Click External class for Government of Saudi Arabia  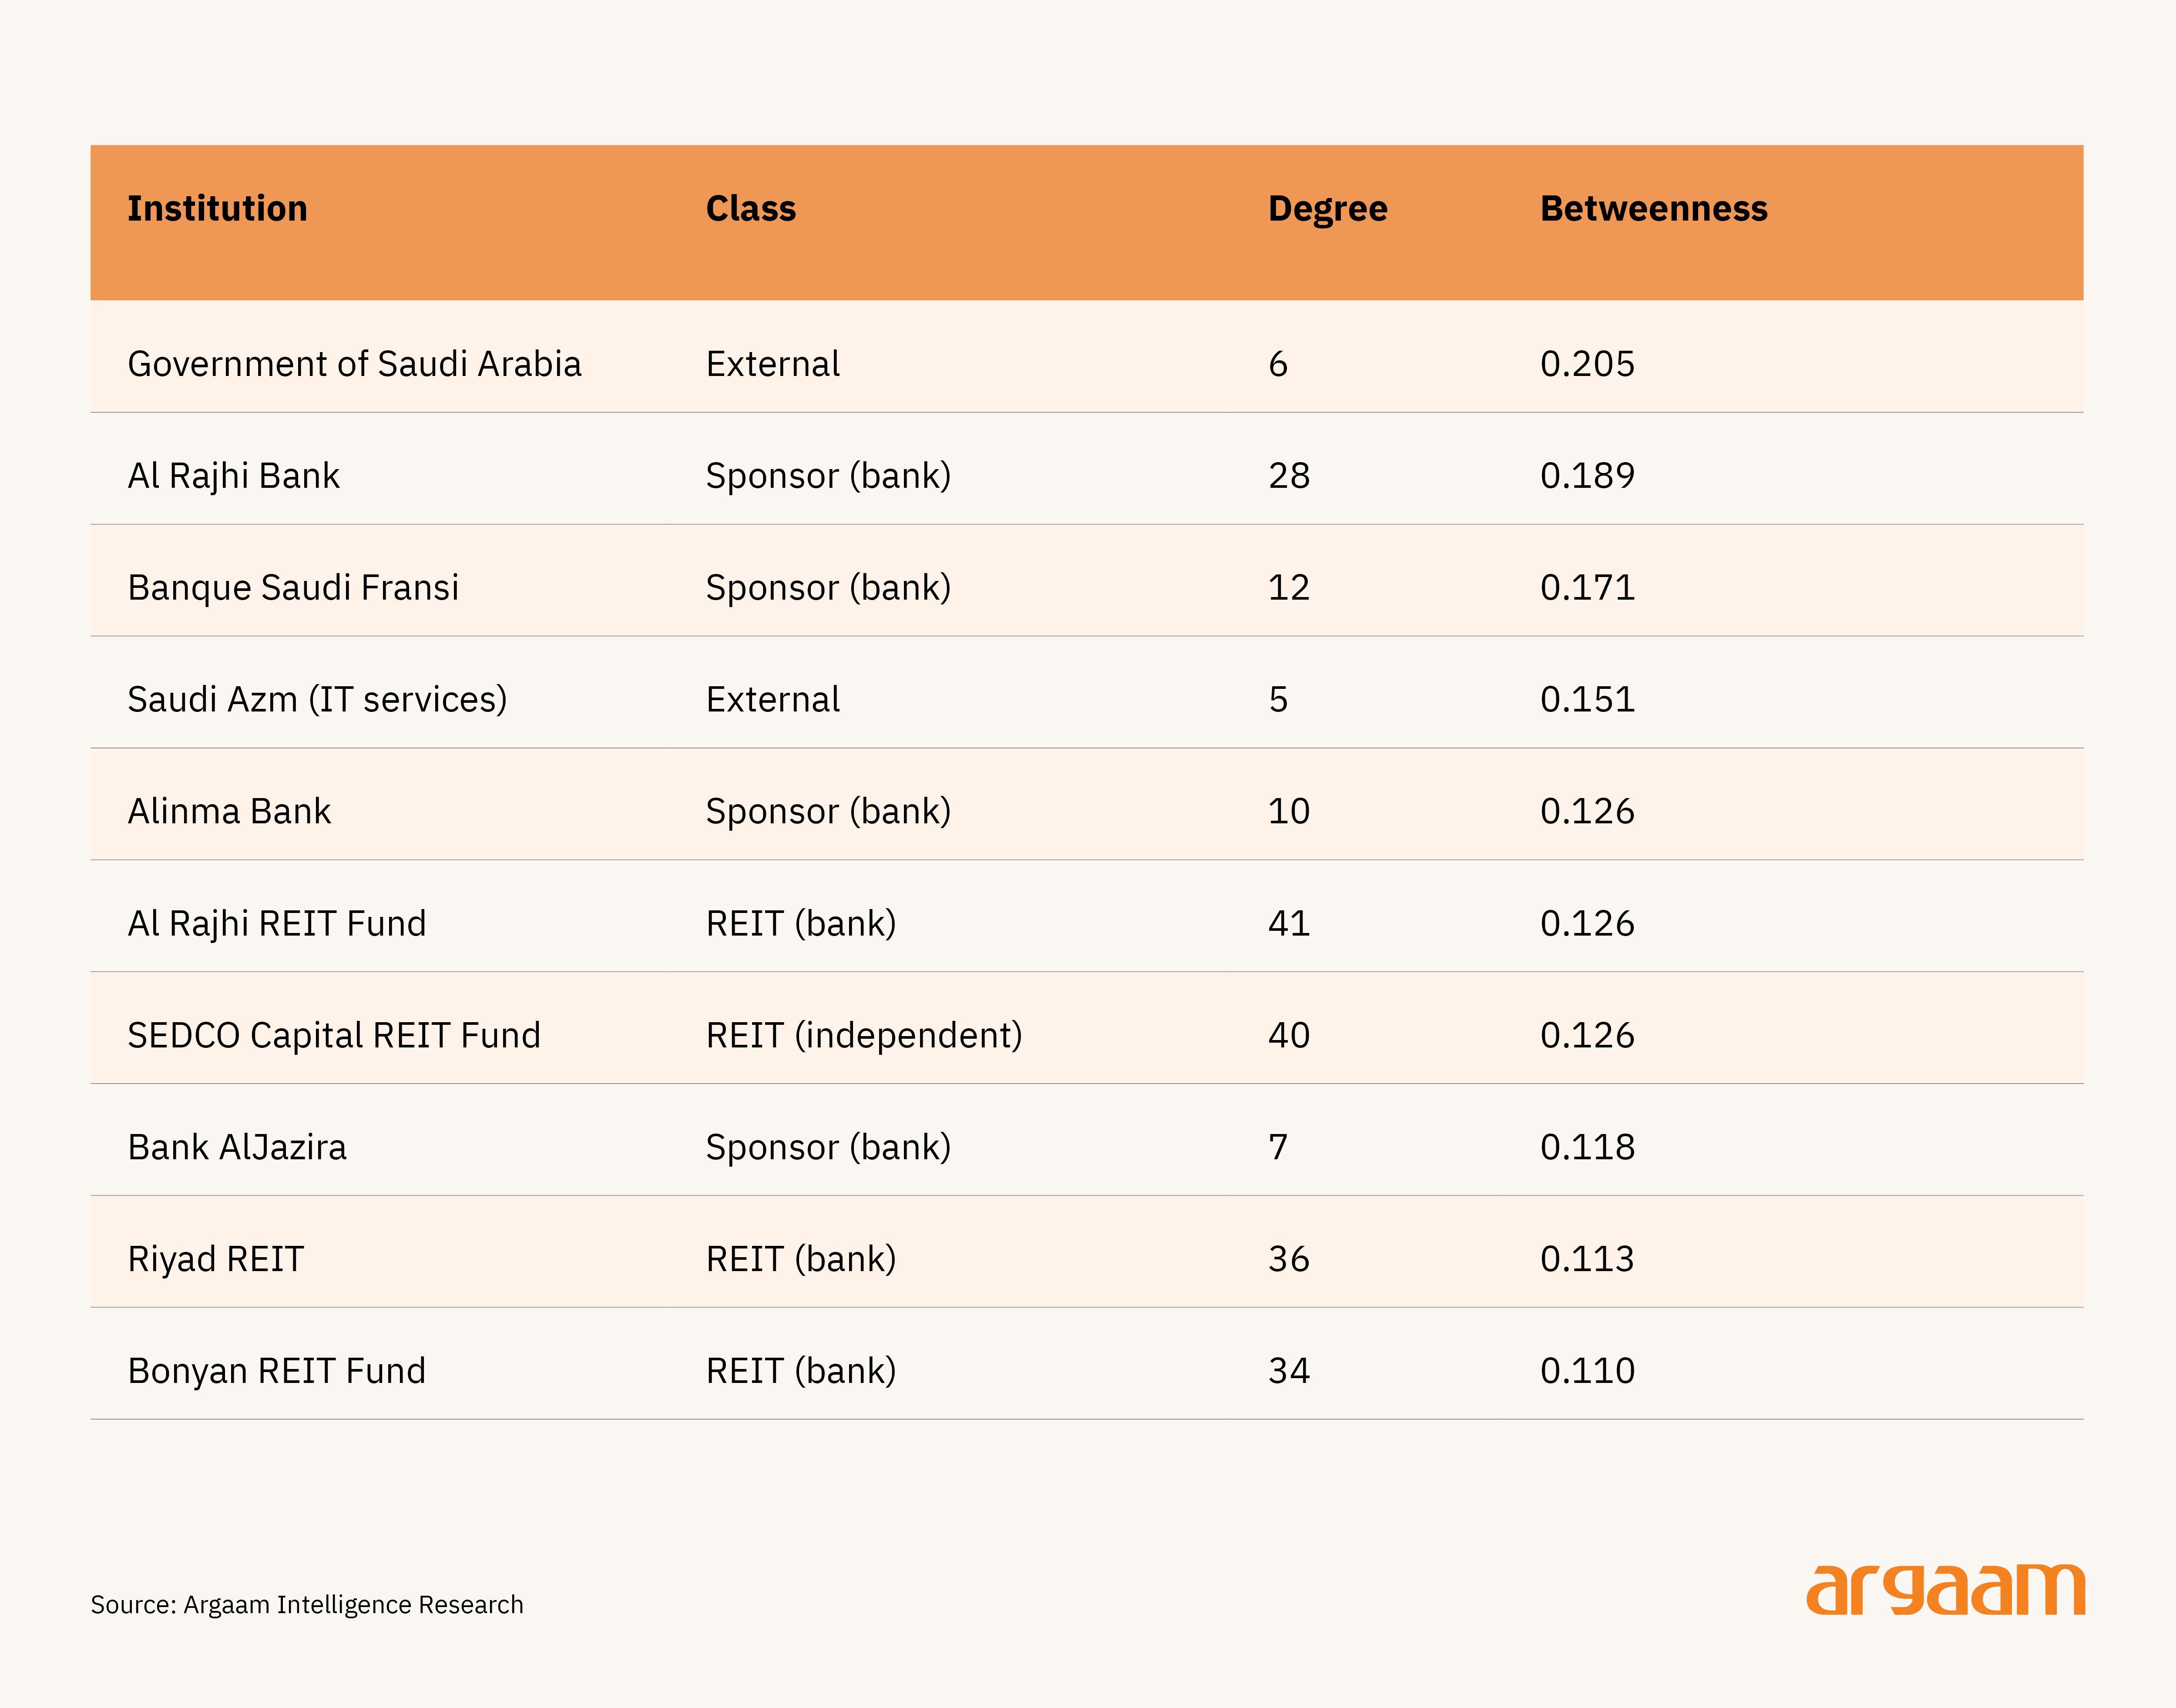773,363
